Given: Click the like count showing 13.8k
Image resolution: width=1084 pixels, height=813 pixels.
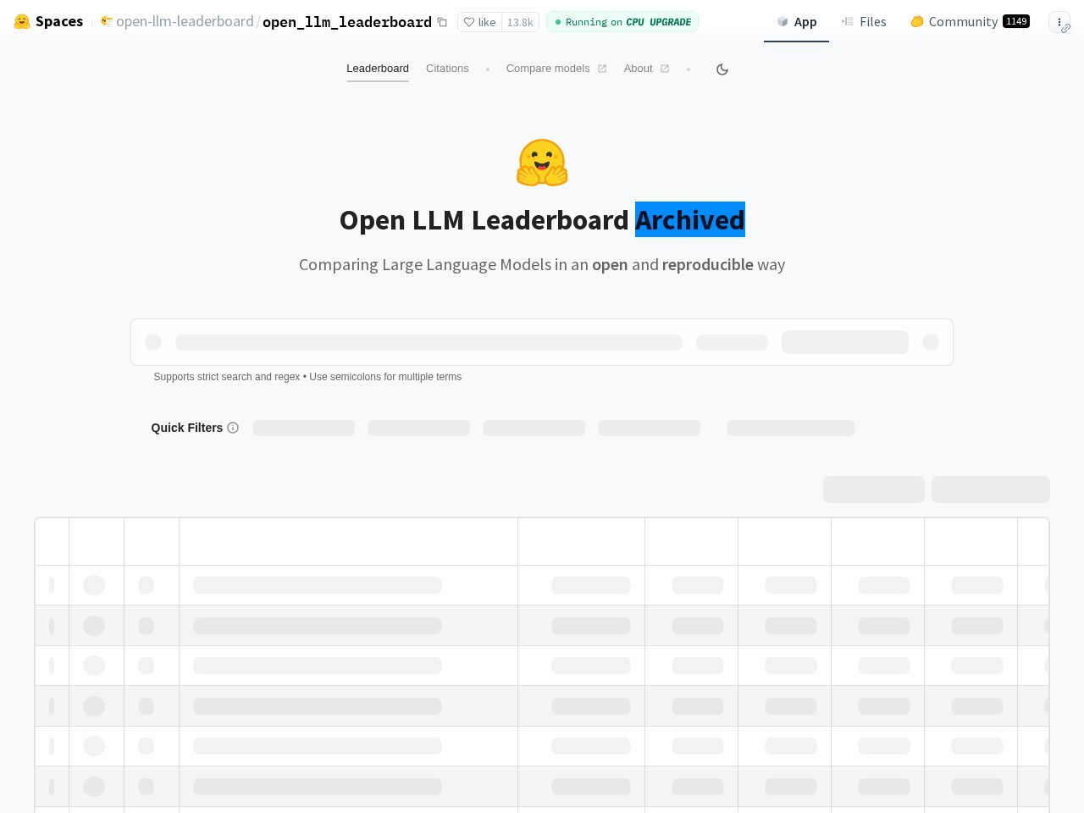Looking at the screenshot, I should click(x=521, y=22).
